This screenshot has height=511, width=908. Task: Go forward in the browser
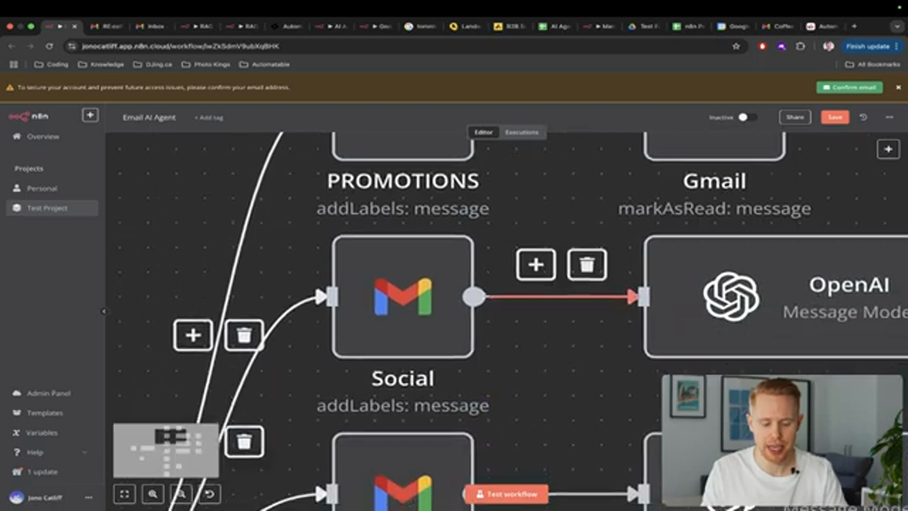(30, 46)
